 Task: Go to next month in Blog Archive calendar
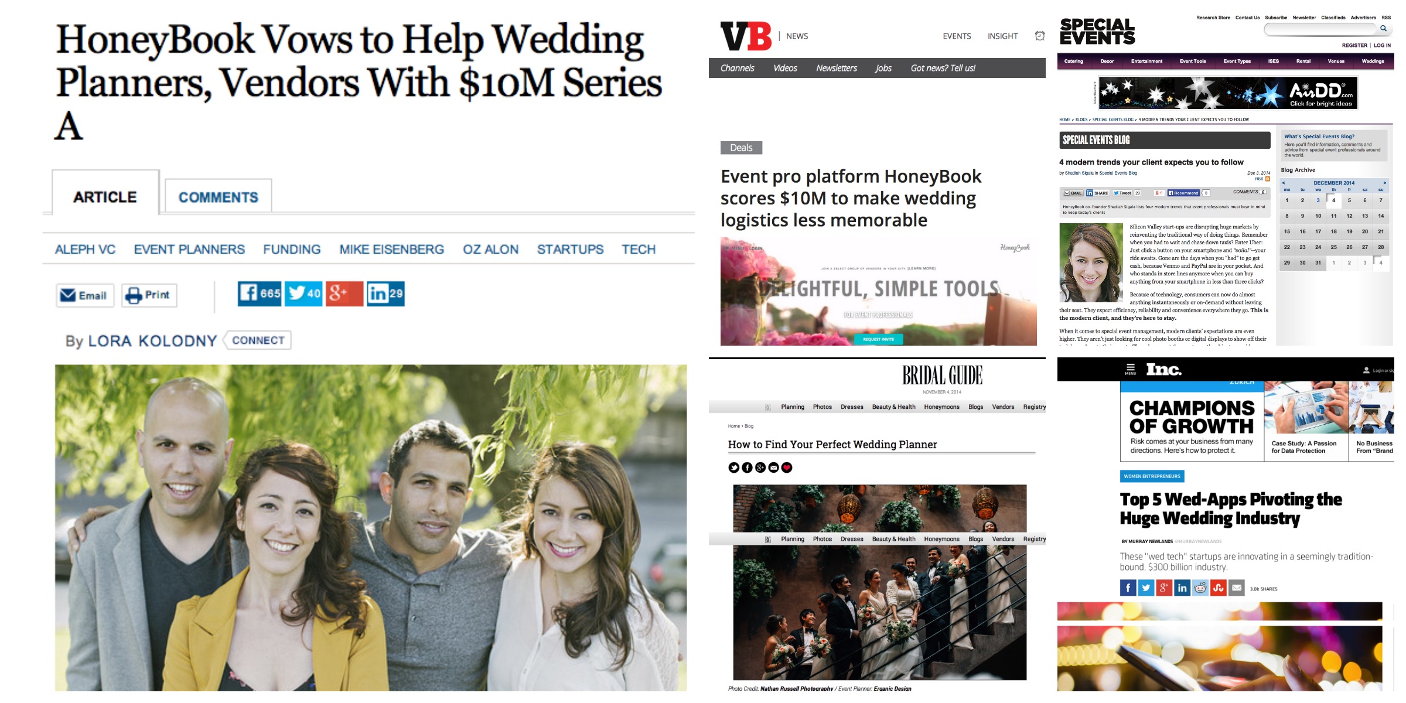[x=1384, y=183]
